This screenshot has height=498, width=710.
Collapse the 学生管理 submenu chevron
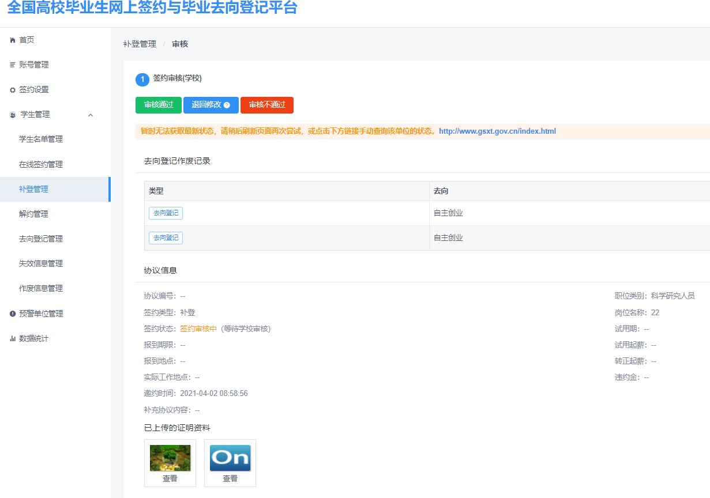[91, 115]
